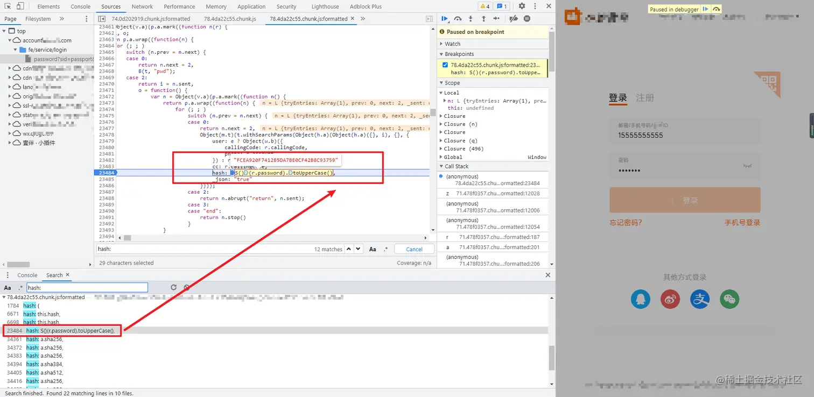Go to previous search match in editor

tap(349, 249)
